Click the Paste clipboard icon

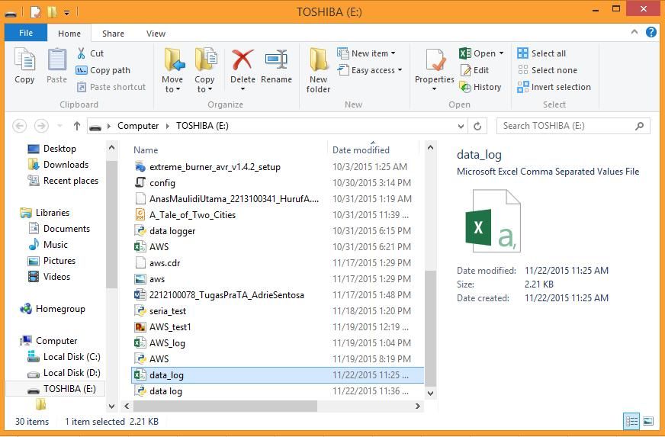click(57, 59)
